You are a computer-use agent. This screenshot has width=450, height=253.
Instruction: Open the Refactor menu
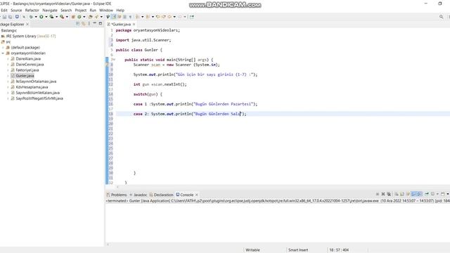(x=32, y=10)
